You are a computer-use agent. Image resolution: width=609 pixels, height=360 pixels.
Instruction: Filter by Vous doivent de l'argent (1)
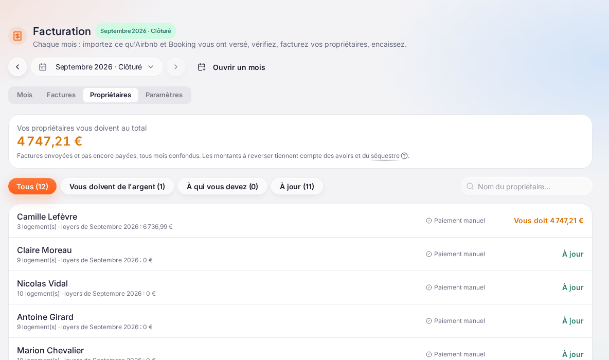117,186
